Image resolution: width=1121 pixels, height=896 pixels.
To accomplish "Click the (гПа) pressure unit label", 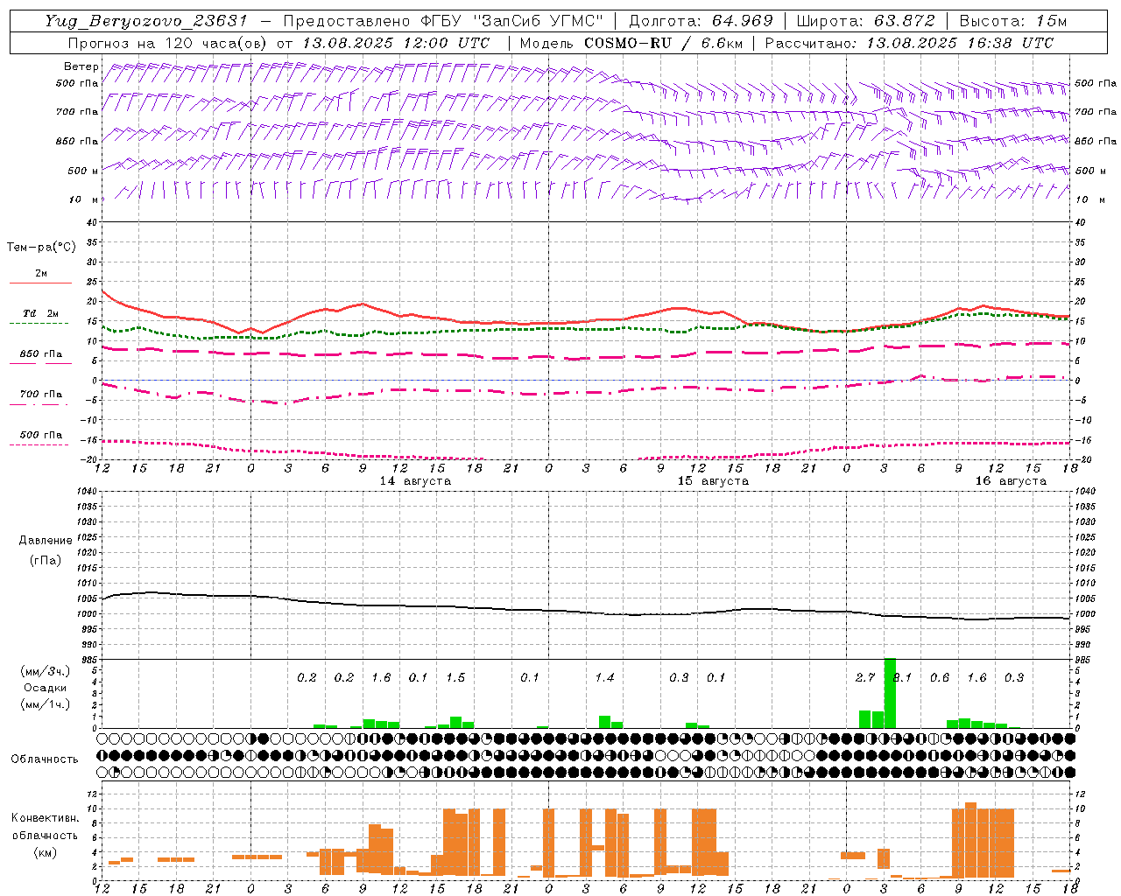I will click(x=46, y=560).
